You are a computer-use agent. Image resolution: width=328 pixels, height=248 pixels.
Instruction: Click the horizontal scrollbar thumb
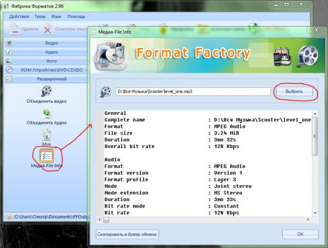[x=106, y=220]
